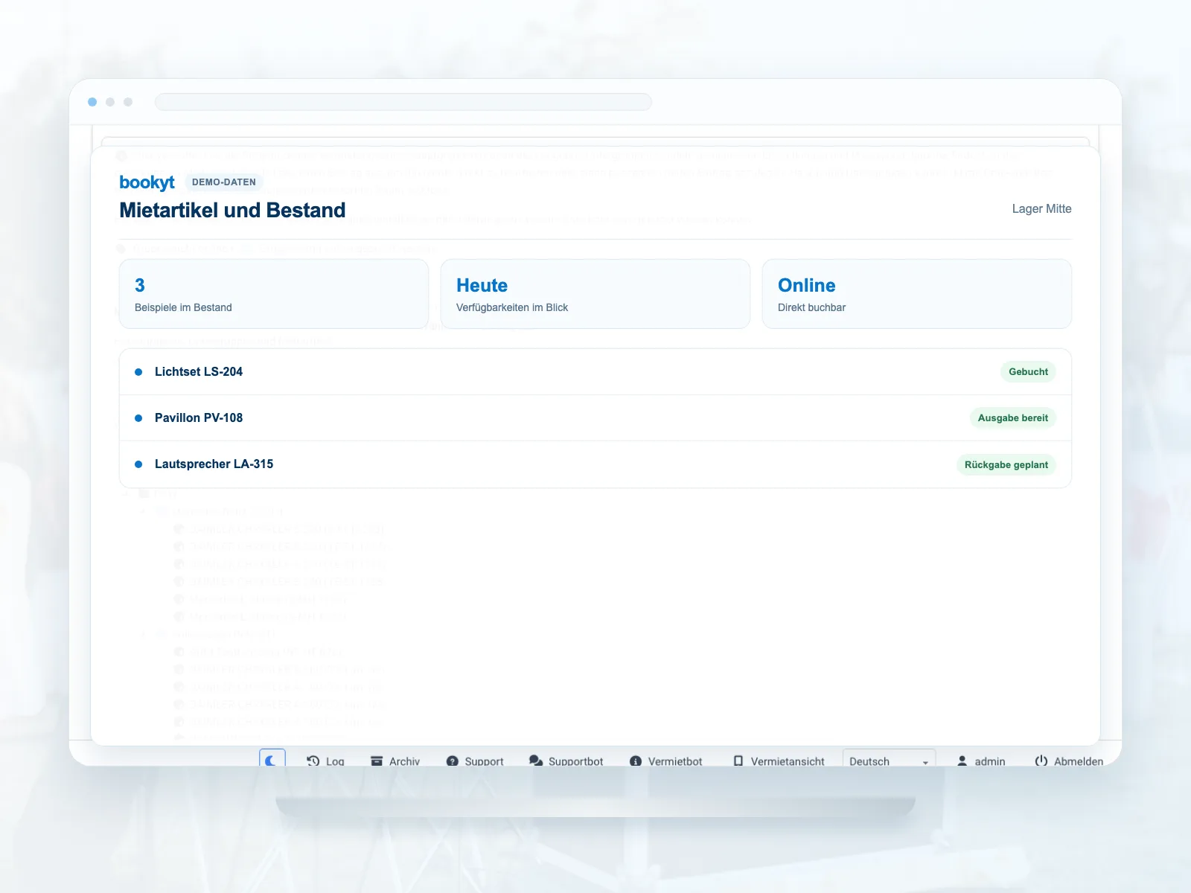1191x893 pixels.
Task: Select the Lichtset LS-204 row
Action: 595,372
